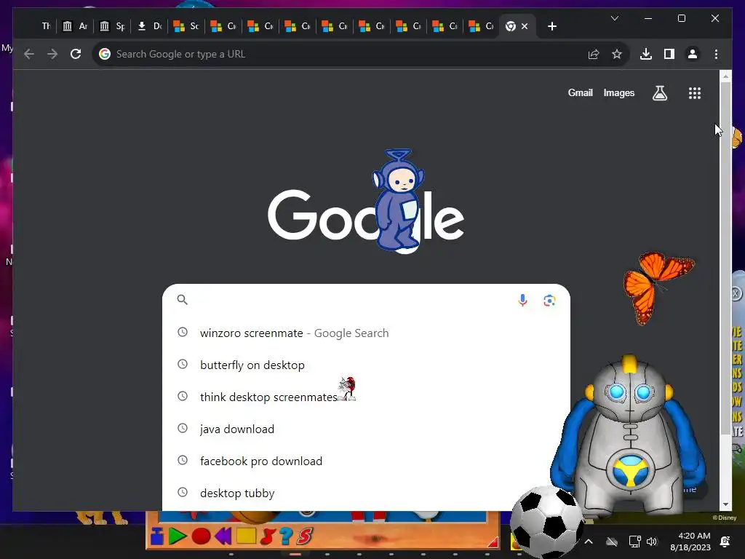Select 'facebook pro download' suggestion
Viewport: 745px width, 559px height.
click(x=366, y=461)
